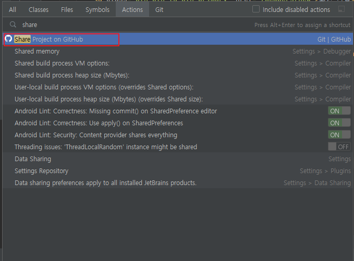Click Android Lint Use apply() row text
Image resolution: width=354 pixels, height=261 pixels.
[99, 123]
